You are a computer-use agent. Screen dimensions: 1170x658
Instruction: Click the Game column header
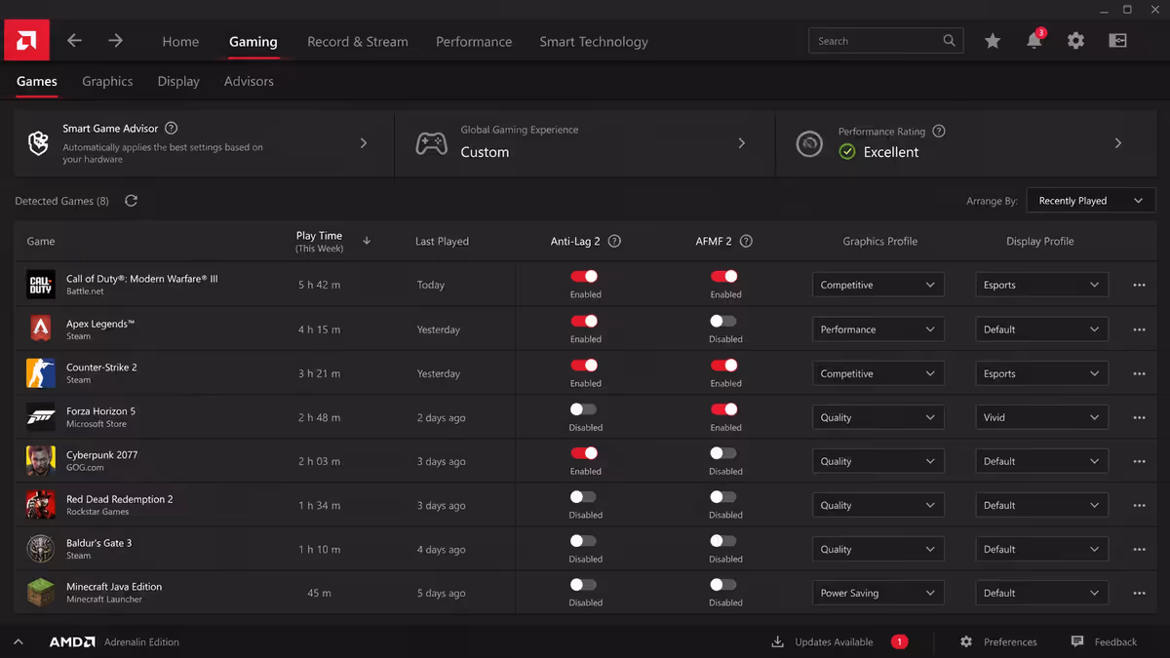(x=41, y=241)
